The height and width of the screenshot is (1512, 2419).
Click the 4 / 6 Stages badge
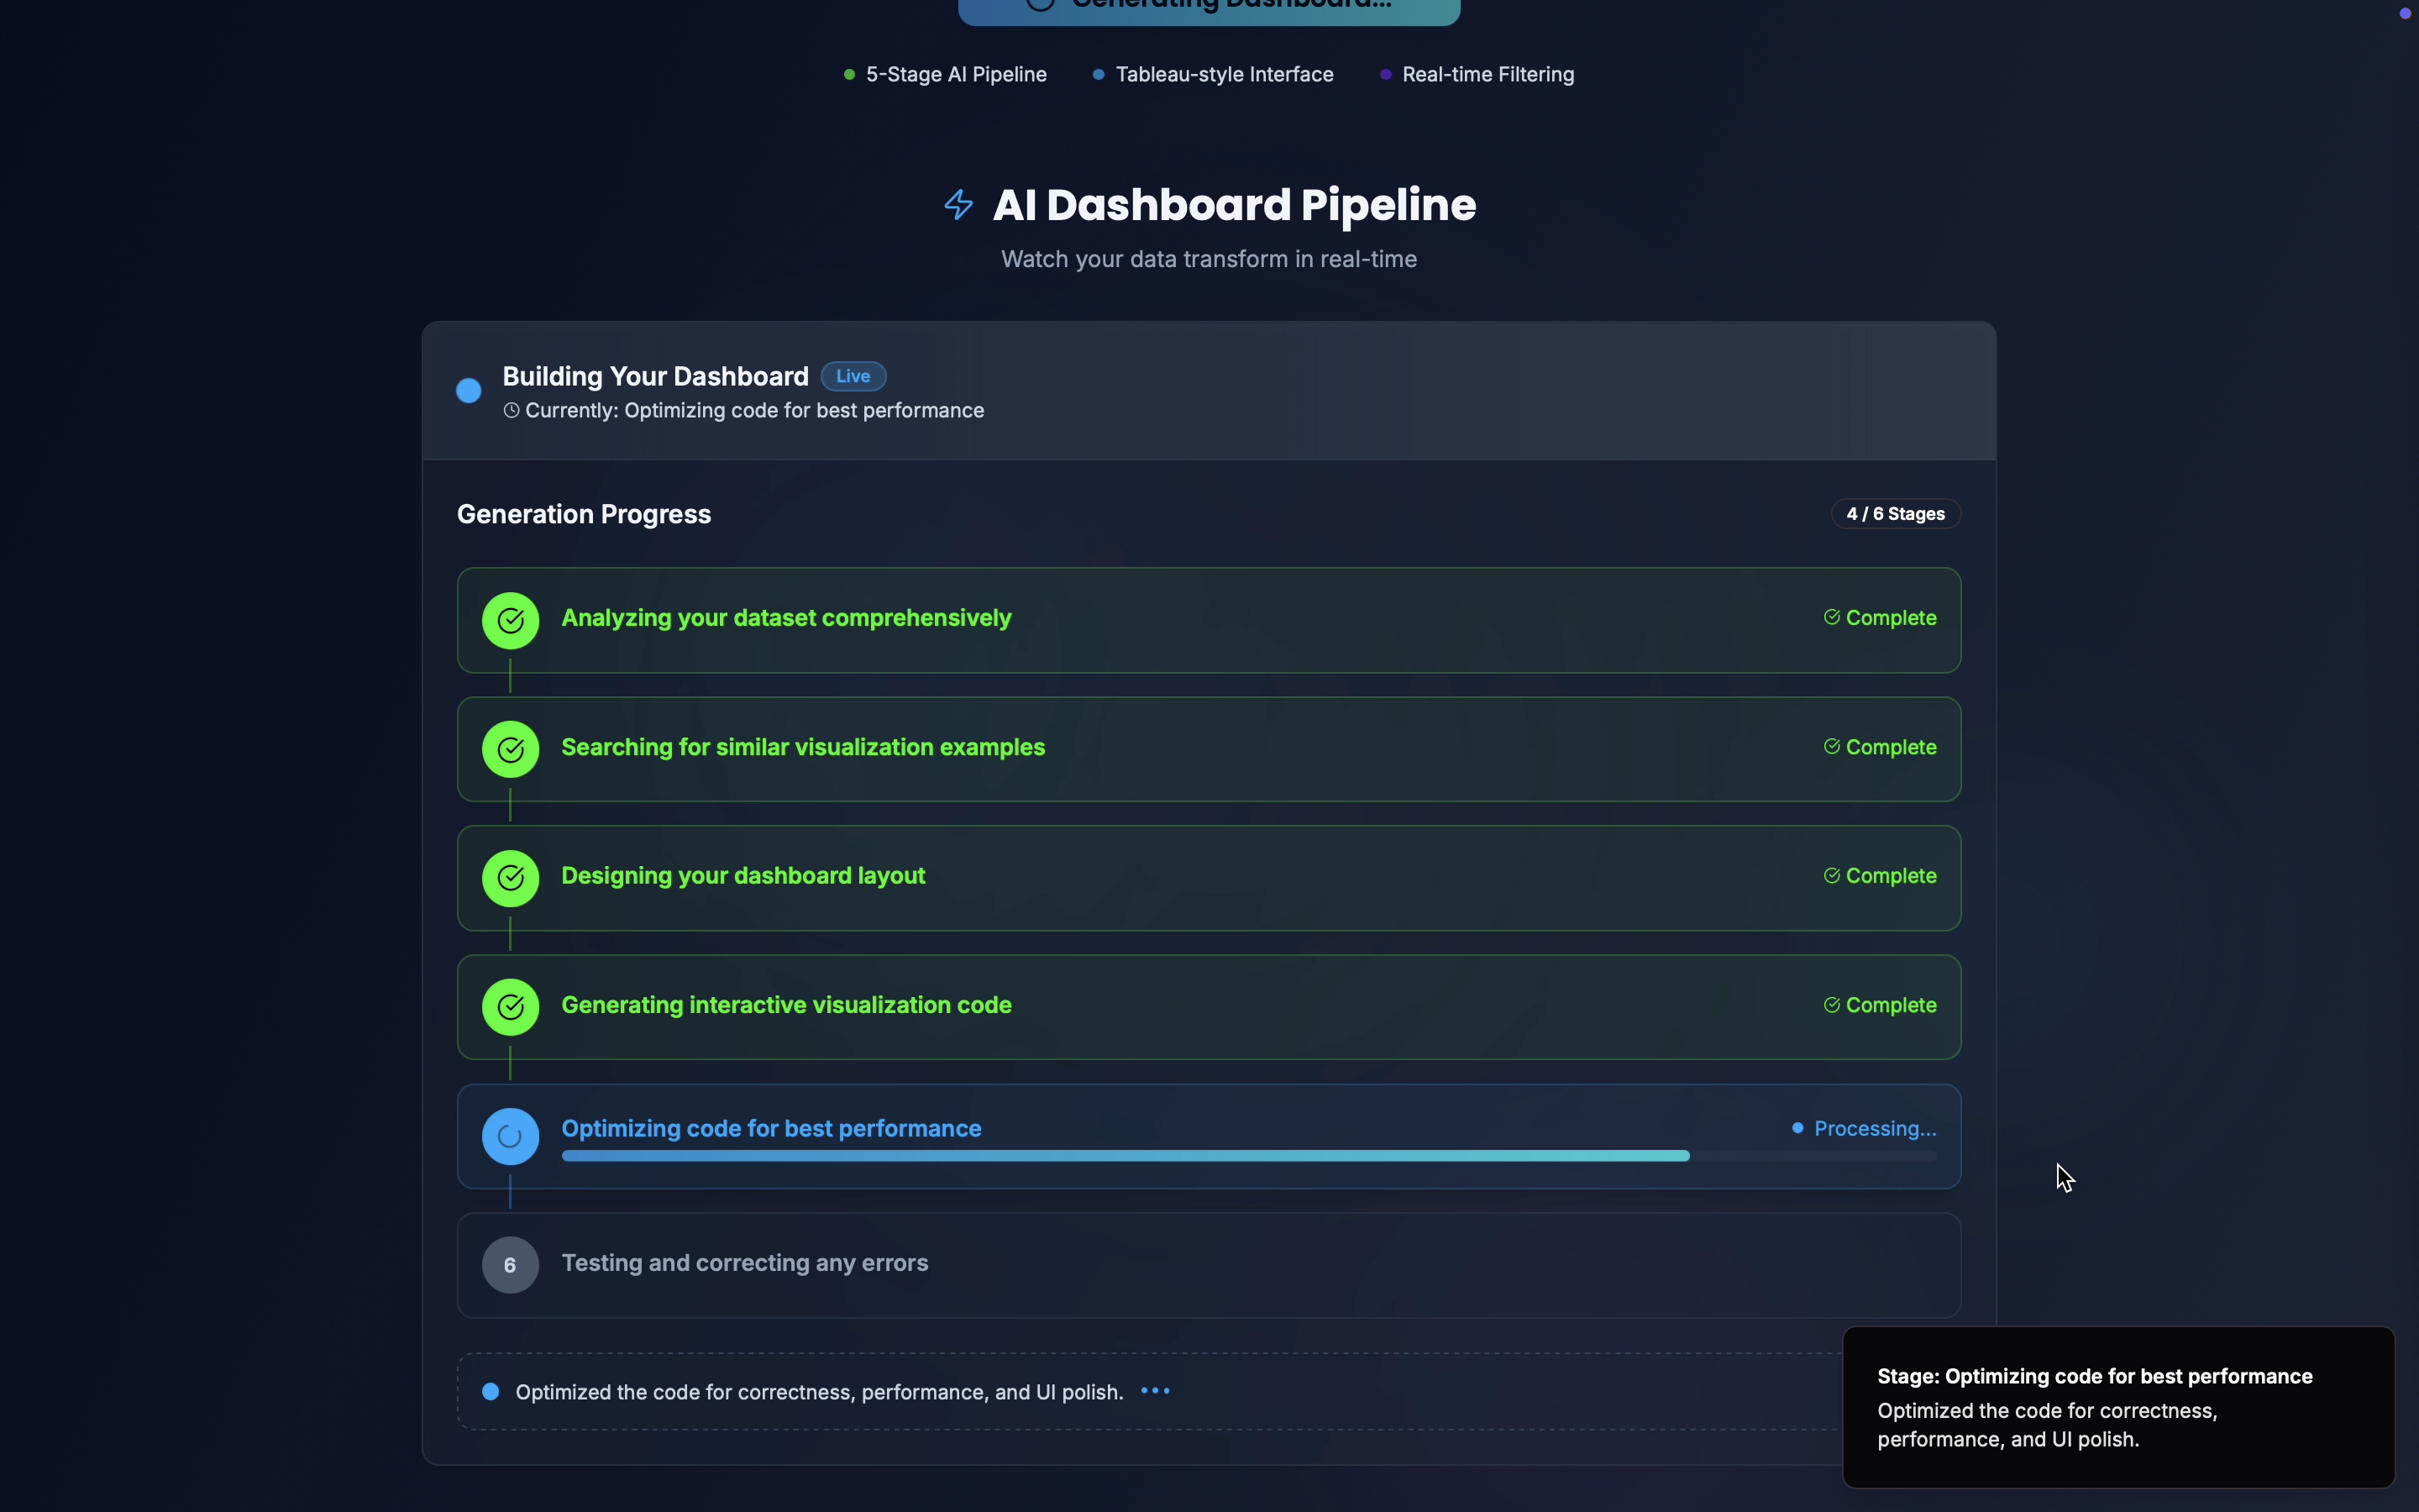(x=1895, y=514)
